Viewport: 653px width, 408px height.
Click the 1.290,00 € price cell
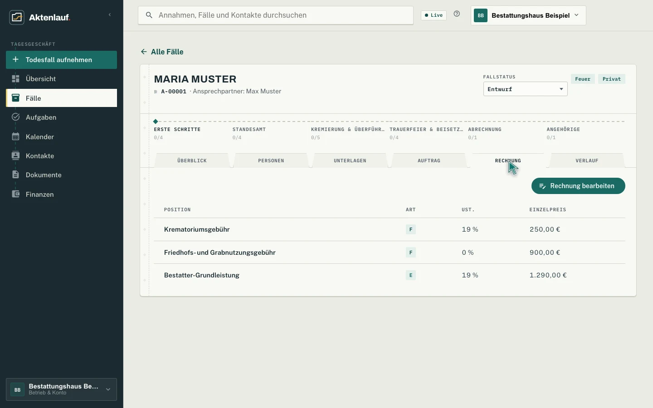[x=548, y=275]
